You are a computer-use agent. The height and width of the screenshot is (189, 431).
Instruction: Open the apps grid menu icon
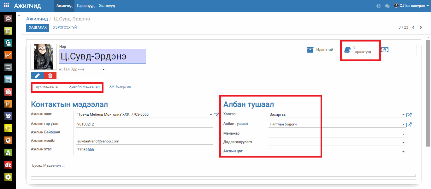[6, 6]
